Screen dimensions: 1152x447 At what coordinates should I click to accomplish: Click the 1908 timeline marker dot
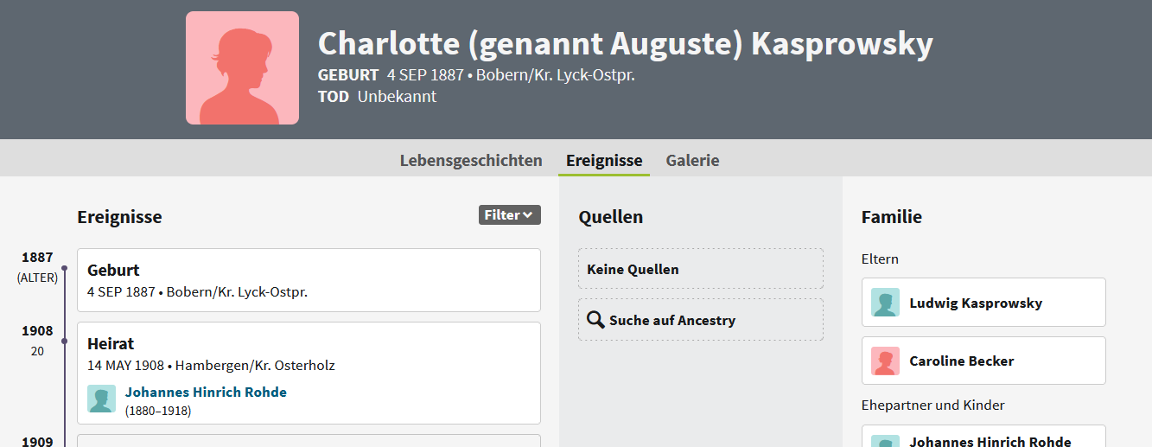pos(64,341)
